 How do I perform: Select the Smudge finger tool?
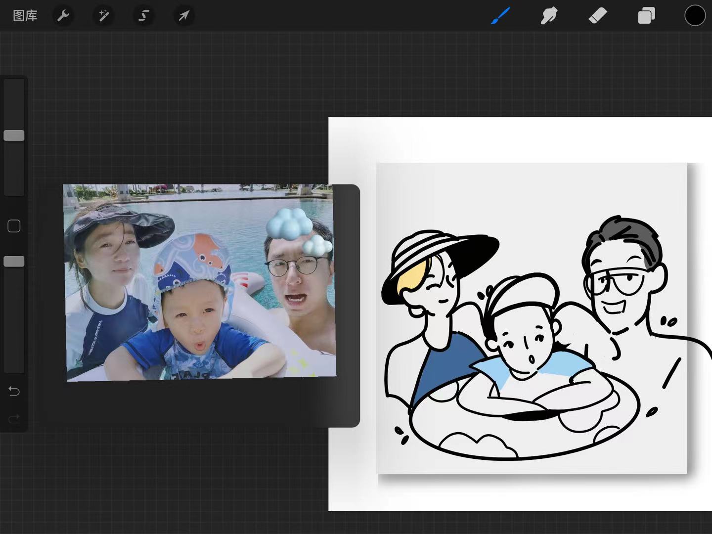coord(549,16)
